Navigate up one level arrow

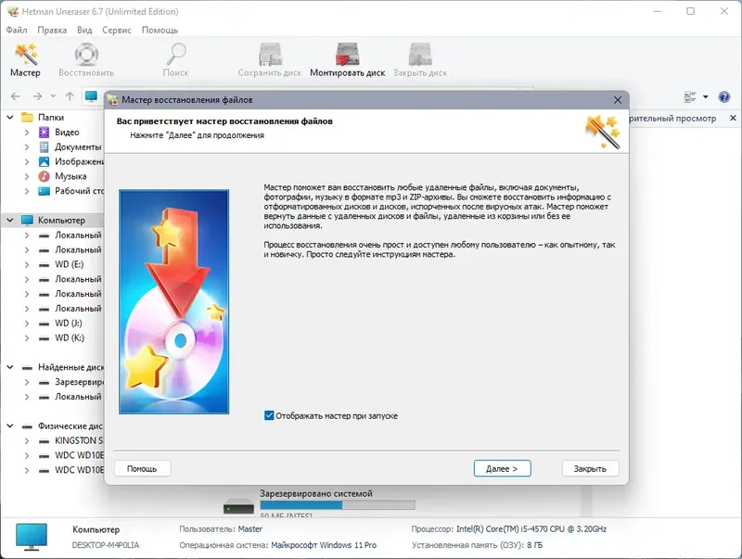pos(70,96)
